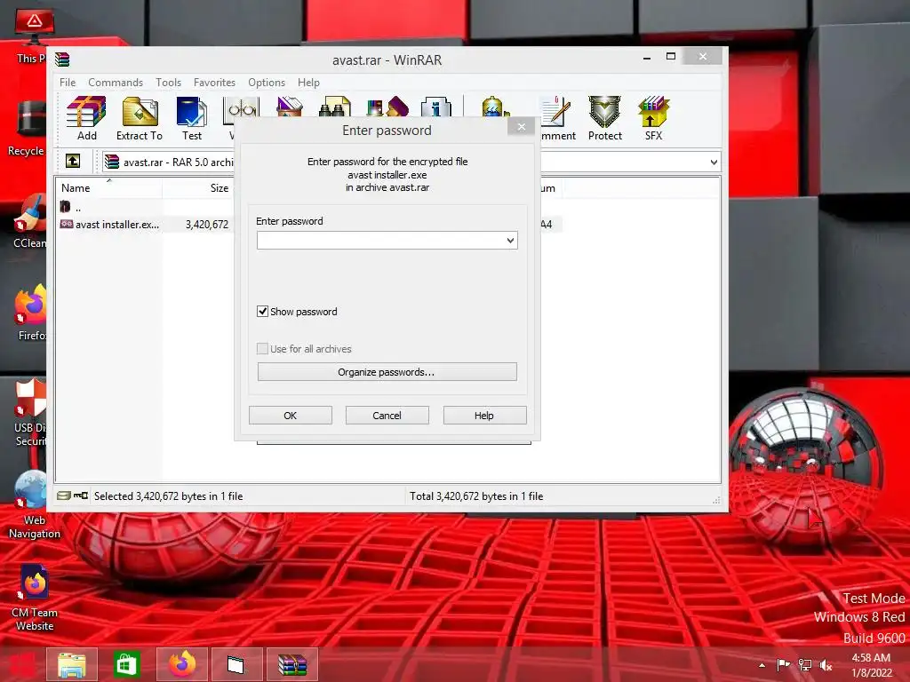Click the Action Center flag tray icon
The height and width of the screenshot is (682, 910).
783,664
